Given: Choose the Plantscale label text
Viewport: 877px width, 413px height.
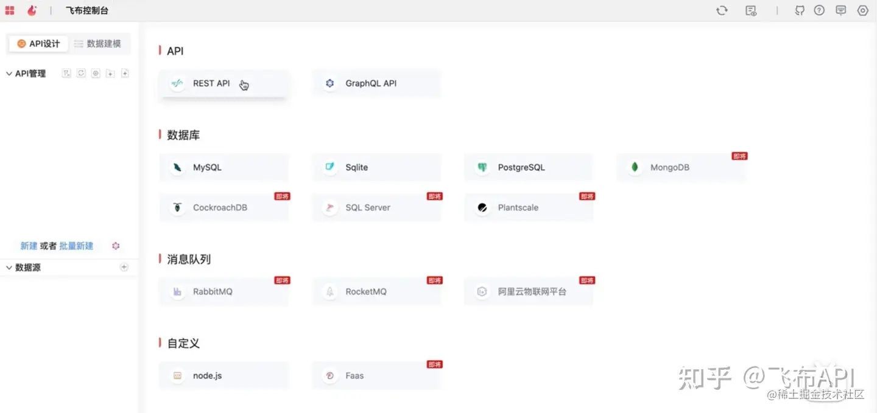Looking at the screenshot, I should tap(518, 207).
